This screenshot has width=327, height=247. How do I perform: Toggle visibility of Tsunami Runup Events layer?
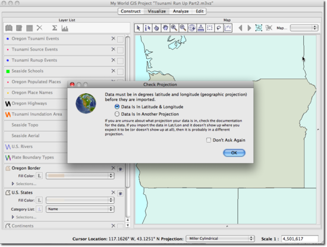click(x=120, y=61)
